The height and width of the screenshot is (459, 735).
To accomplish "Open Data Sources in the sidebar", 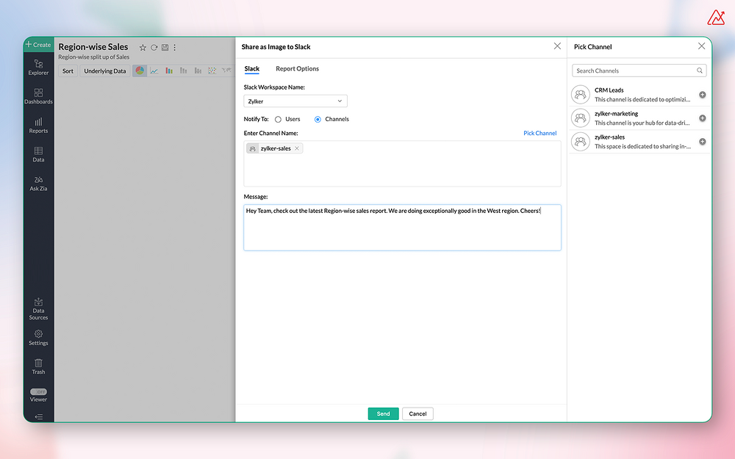I will point(38,308).
